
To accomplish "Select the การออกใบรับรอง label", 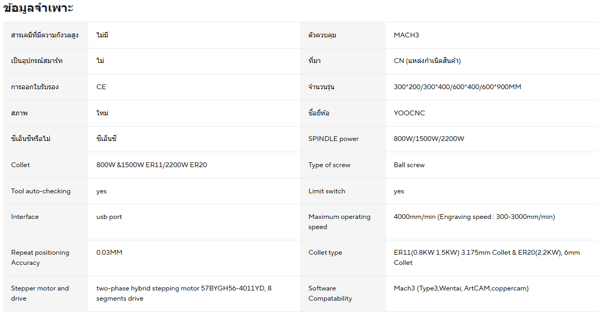I will coord(35,87).
